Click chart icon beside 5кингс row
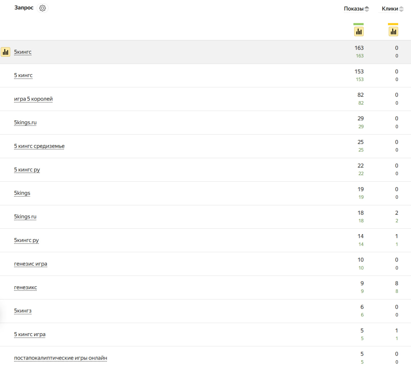 5,52
